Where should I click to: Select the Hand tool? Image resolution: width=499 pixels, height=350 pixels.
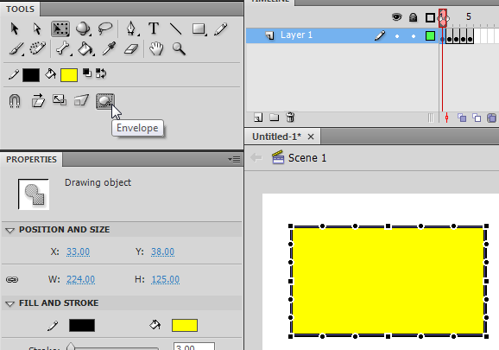pos(156,48)
